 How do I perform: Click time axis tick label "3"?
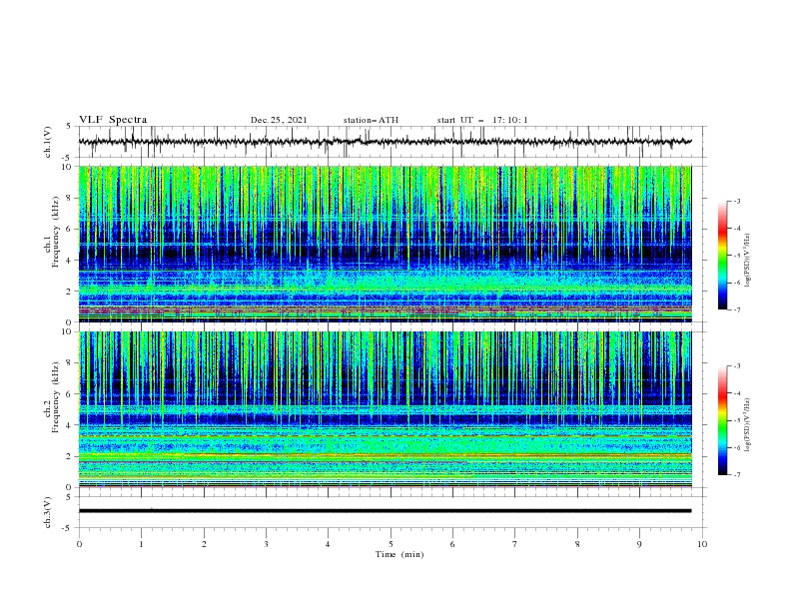[x=266, y=544]
